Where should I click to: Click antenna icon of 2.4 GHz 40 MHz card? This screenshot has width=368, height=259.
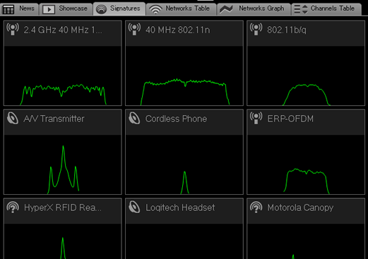click(13, 29)
